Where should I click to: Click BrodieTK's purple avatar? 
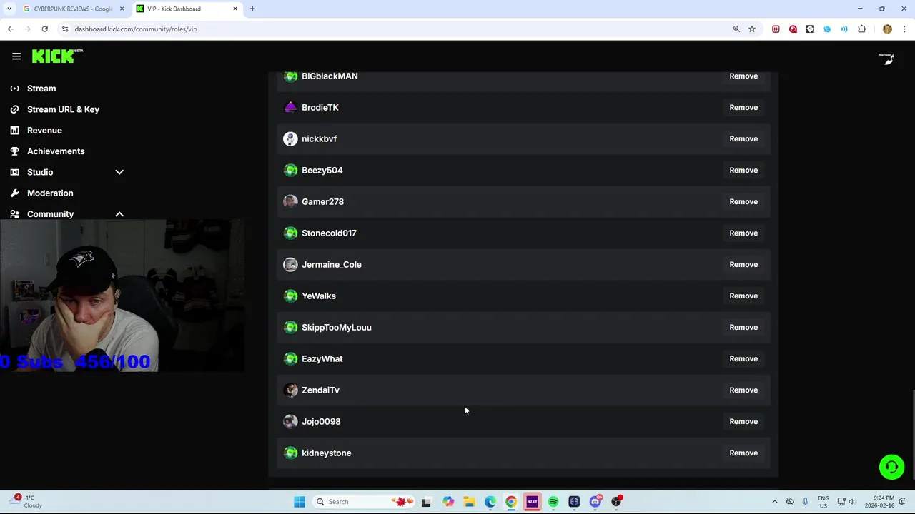290,107
